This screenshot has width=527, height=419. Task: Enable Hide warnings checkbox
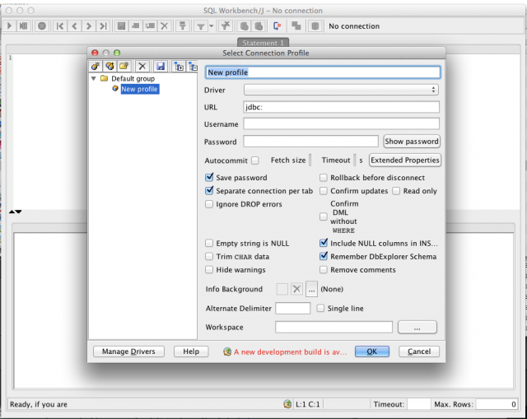(209, 269)
